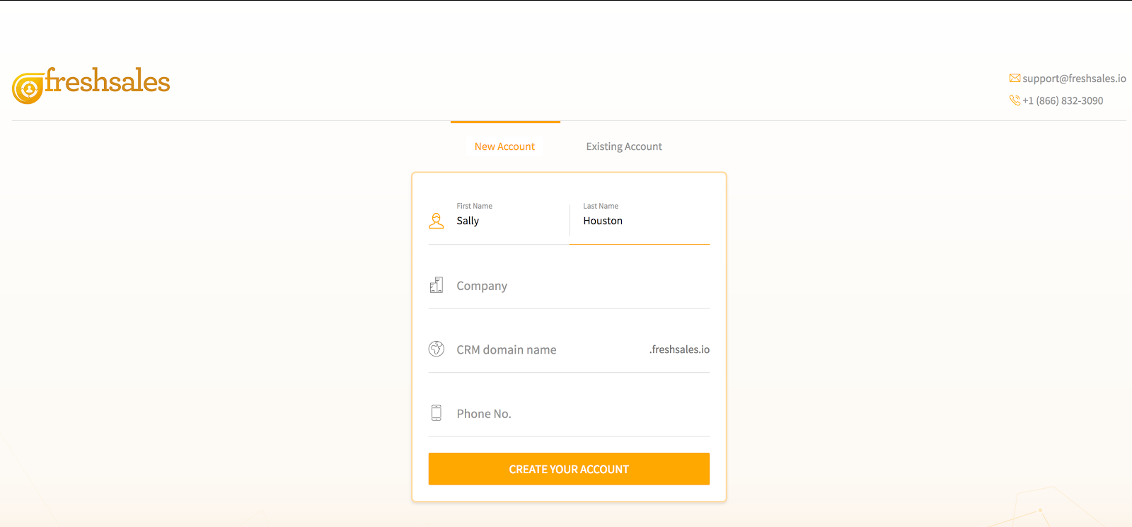Click the phone handset icon beside support number

[x=1015, y=100]
